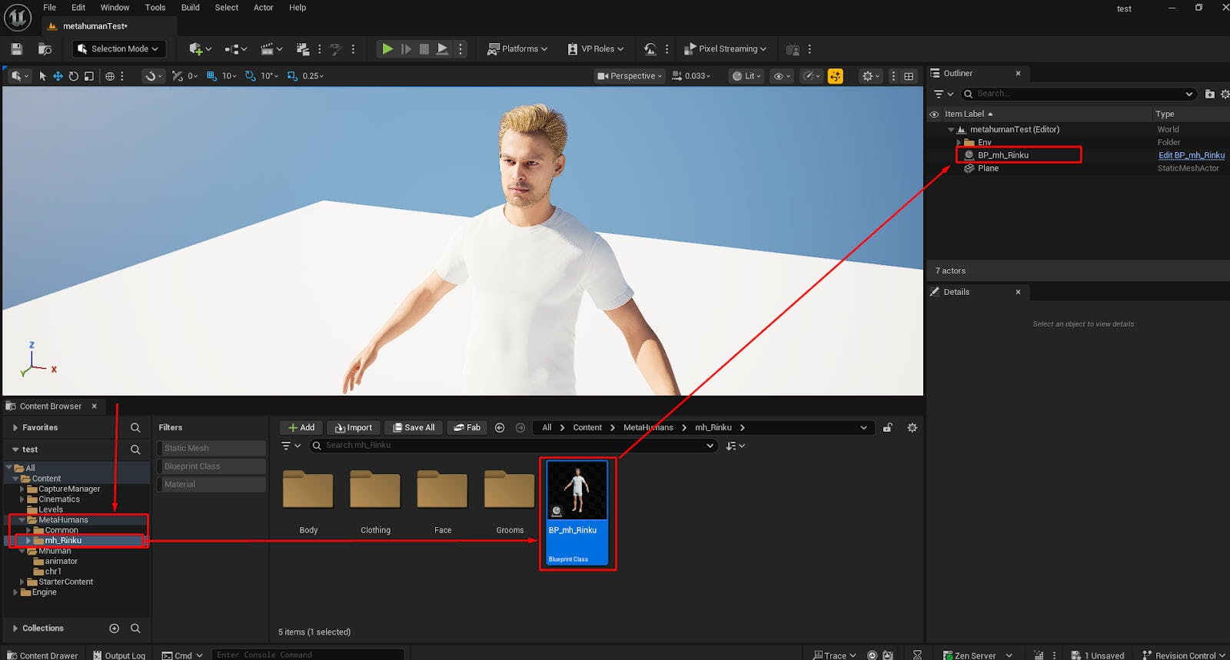Enable the Static Mesh filter

(x=211, y=449)
